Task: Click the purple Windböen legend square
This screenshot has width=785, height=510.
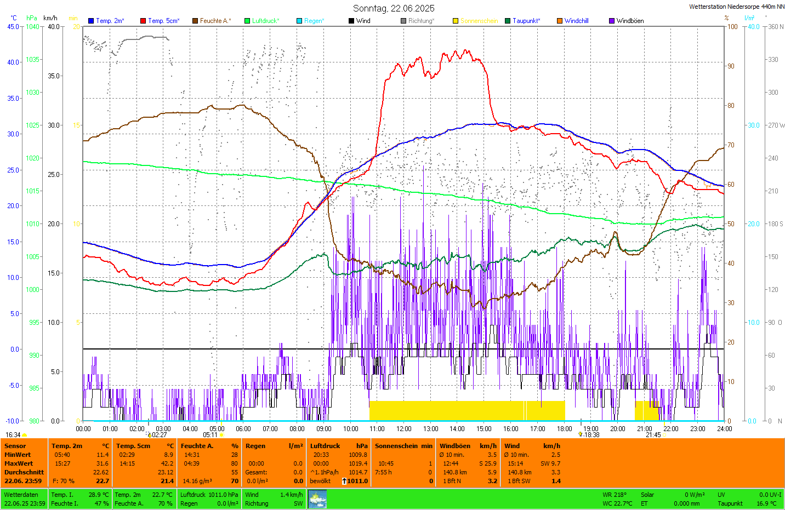Action: (x=612, y=21)
